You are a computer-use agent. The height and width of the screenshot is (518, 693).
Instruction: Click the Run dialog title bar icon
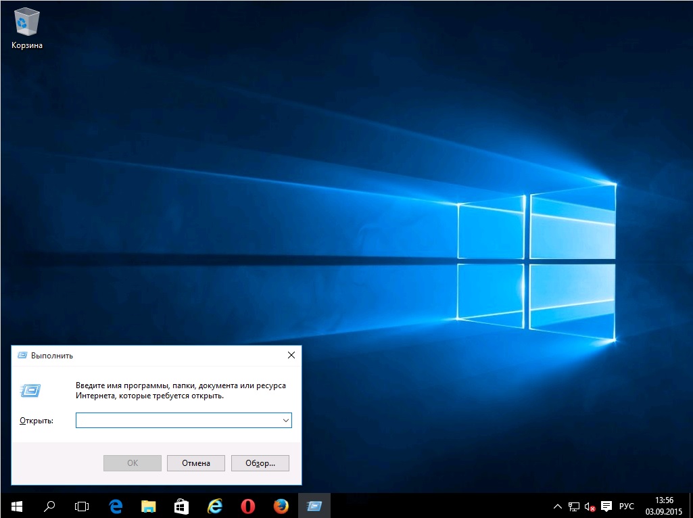point(22,355)
